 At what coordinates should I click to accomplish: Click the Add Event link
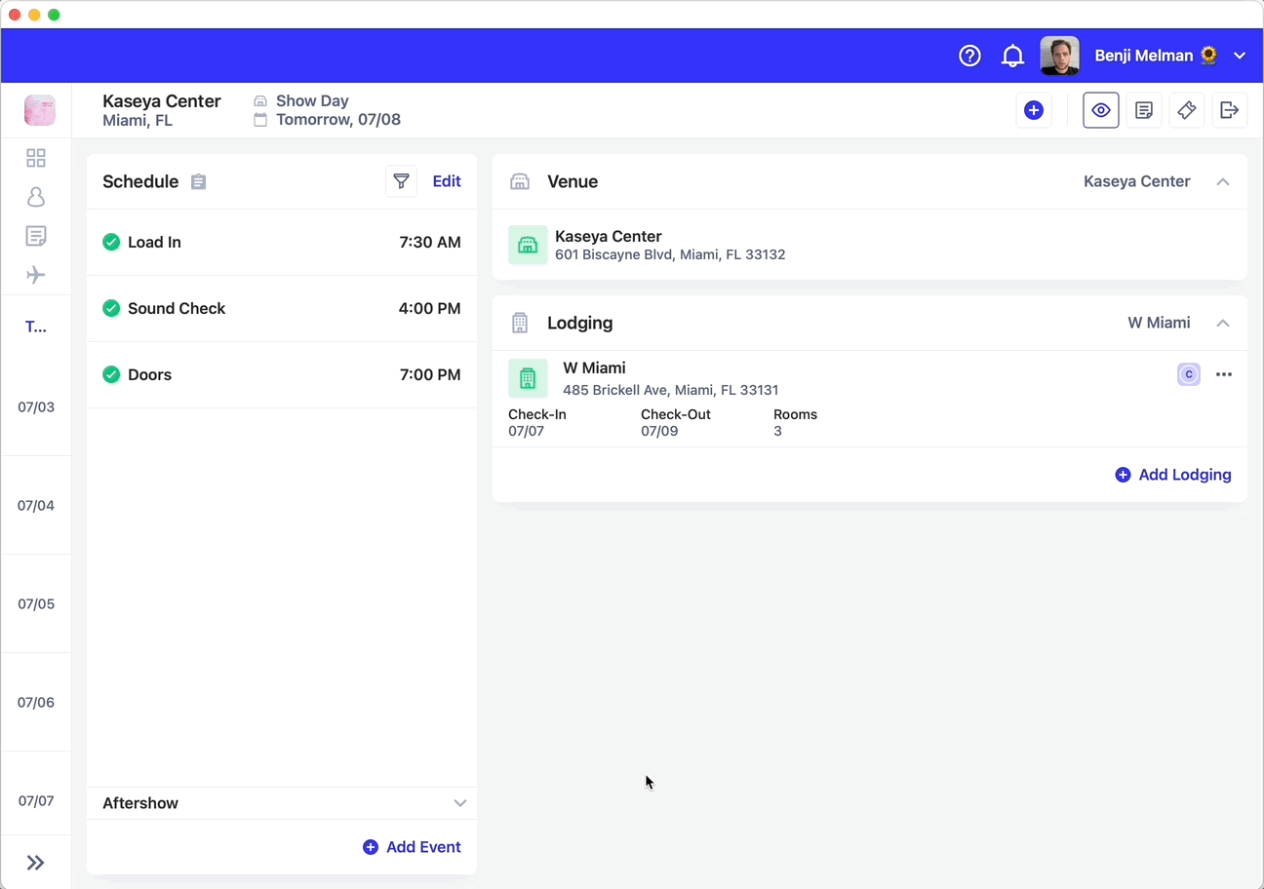(412, 846)
